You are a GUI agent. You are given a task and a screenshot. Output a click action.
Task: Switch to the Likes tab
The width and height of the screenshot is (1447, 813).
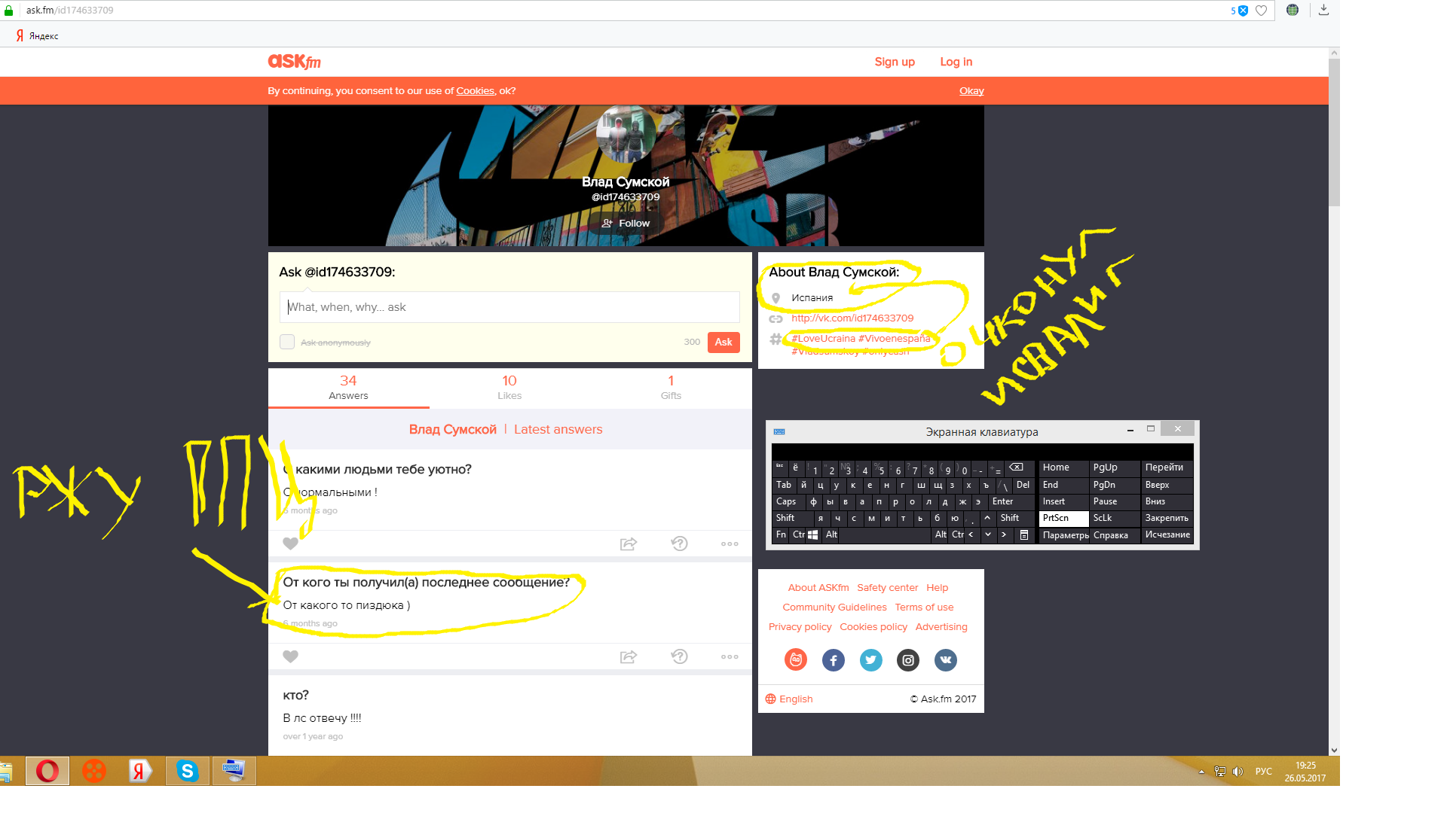509,387
